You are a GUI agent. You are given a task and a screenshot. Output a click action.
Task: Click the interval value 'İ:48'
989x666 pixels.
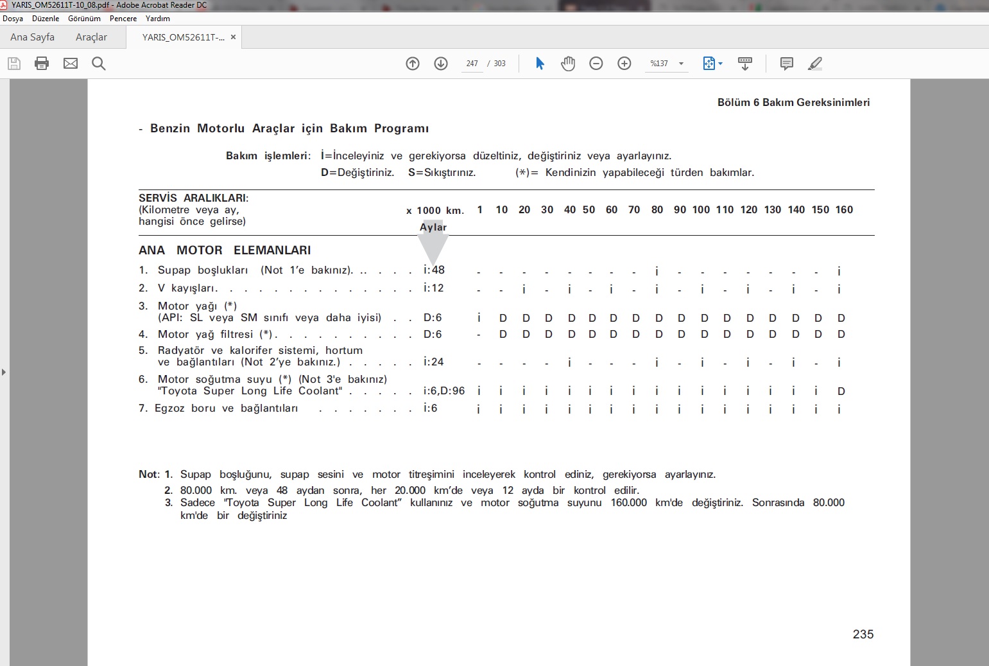[434, 270]
